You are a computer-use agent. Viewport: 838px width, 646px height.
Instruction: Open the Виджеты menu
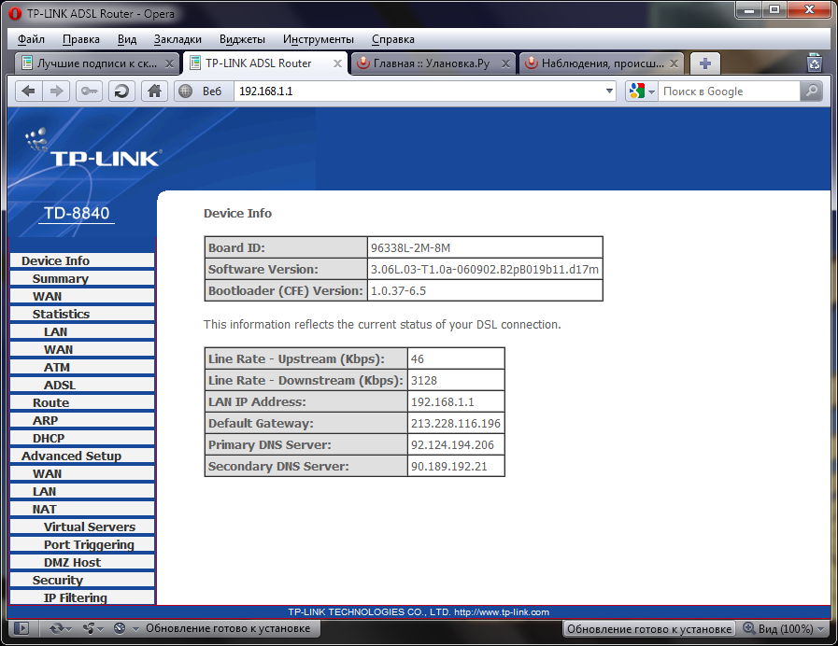pos(242,39)
